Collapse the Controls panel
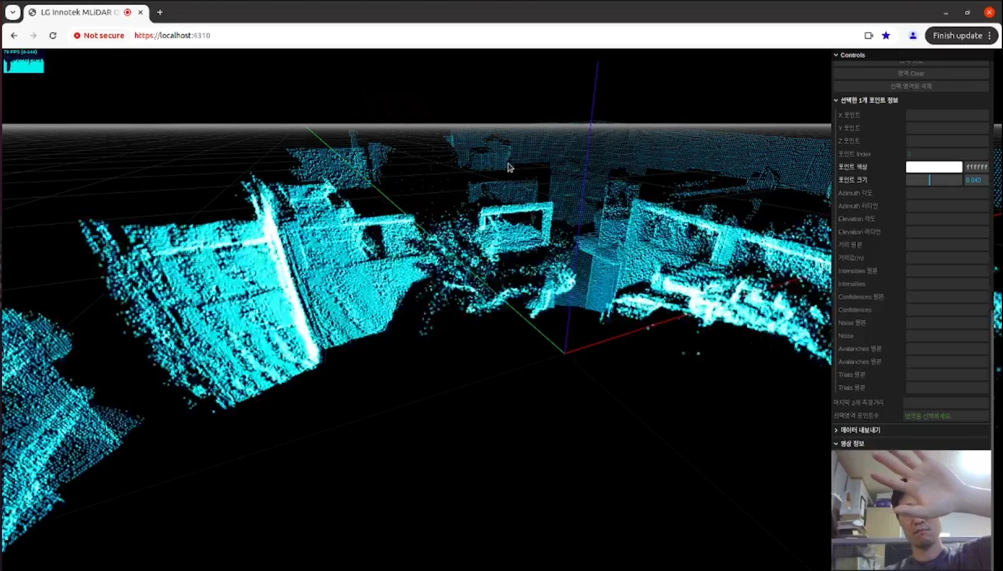This screenshot has height=571, width=1003. coord(852,55)
